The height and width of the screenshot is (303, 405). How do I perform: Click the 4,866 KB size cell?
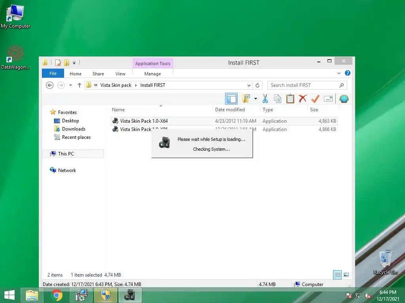(x=327, y=129)
